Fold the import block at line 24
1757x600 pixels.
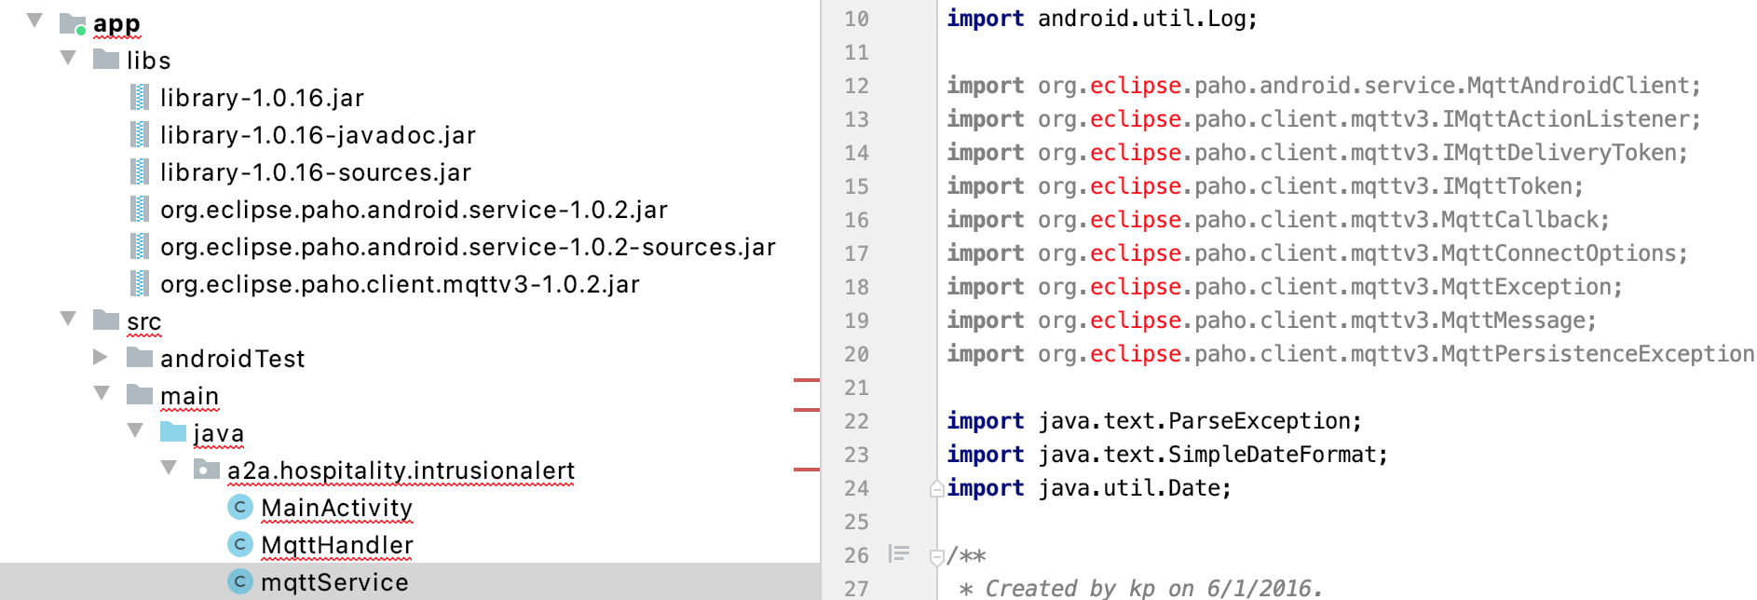(x=936, y=488)
